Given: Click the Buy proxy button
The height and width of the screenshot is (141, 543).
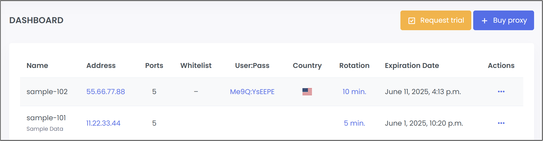Looking at the screenshot, I should click(x=503, y=20).
